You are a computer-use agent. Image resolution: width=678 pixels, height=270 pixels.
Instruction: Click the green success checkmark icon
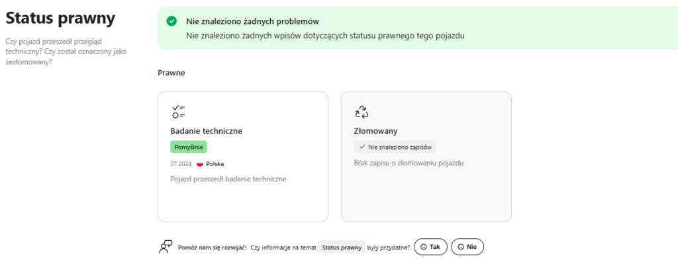(172, 21)
